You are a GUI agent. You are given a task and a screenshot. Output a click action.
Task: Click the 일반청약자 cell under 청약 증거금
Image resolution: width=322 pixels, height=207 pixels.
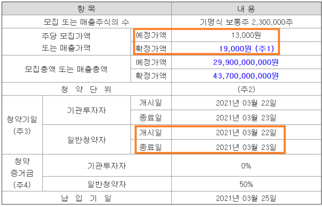107,184
